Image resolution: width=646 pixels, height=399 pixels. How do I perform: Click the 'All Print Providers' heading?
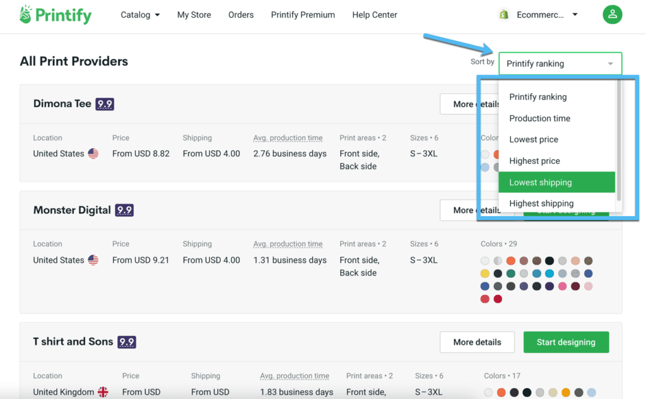pyautogui.click(x=74, y=61)
